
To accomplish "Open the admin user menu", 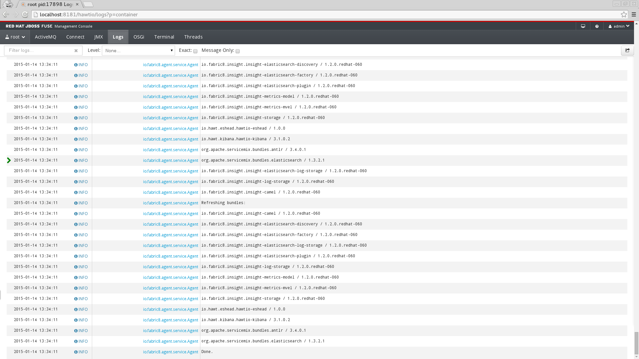I will coord(619,26).
